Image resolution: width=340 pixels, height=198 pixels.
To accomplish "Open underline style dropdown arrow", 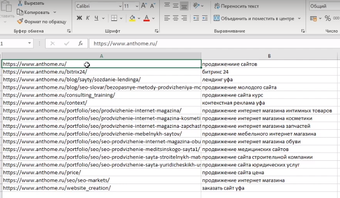I will click(x=103, y=19).
